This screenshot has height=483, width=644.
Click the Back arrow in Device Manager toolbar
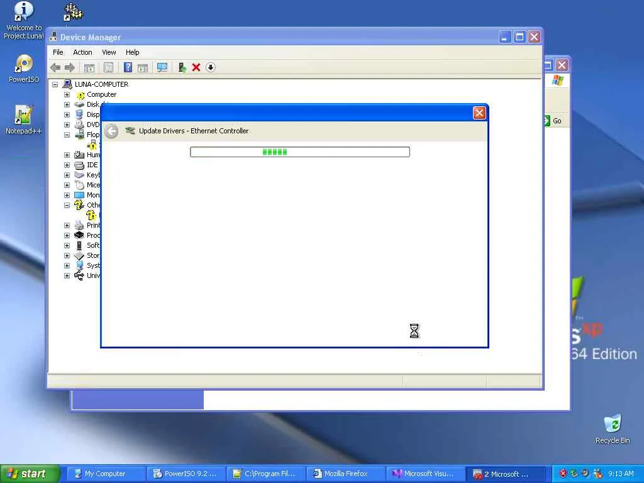pyautogui.click(x=55, y=67)
